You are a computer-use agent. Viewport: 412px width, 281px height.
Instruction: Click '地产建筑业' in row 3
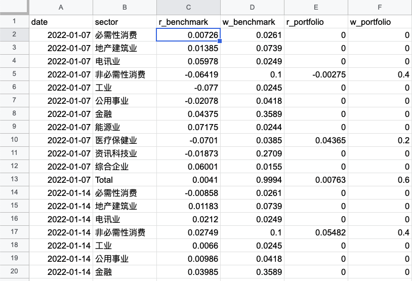pos(125,48)
